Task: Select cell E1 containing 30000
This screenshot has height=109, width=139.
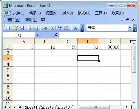Action: pyautogui.click(x=110, y=47)
